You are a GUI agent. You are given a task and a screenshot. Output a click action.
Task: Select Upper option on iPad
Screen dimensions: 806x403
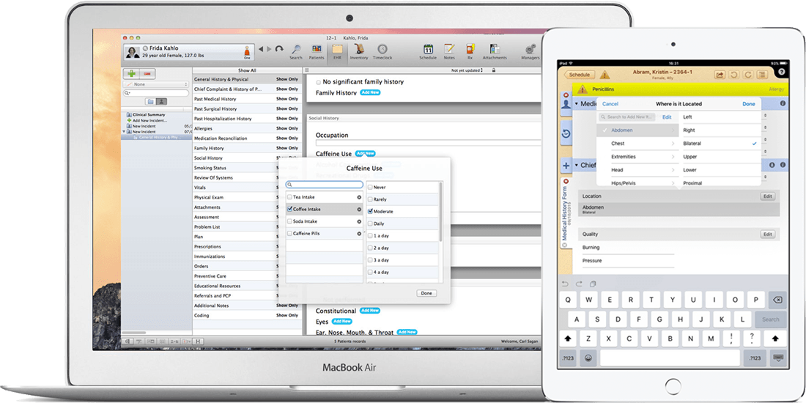(x=720, y=157)
